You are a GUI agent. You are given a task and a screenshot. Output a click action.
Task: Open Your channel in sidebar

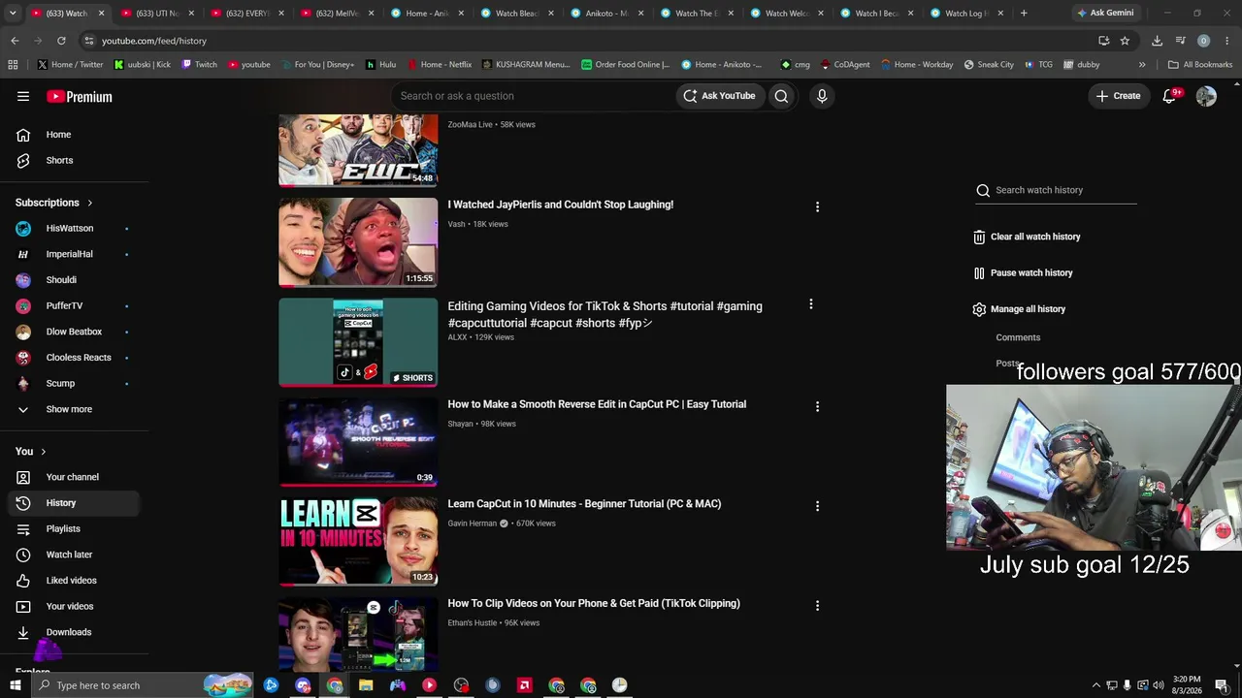coord(75,477)
